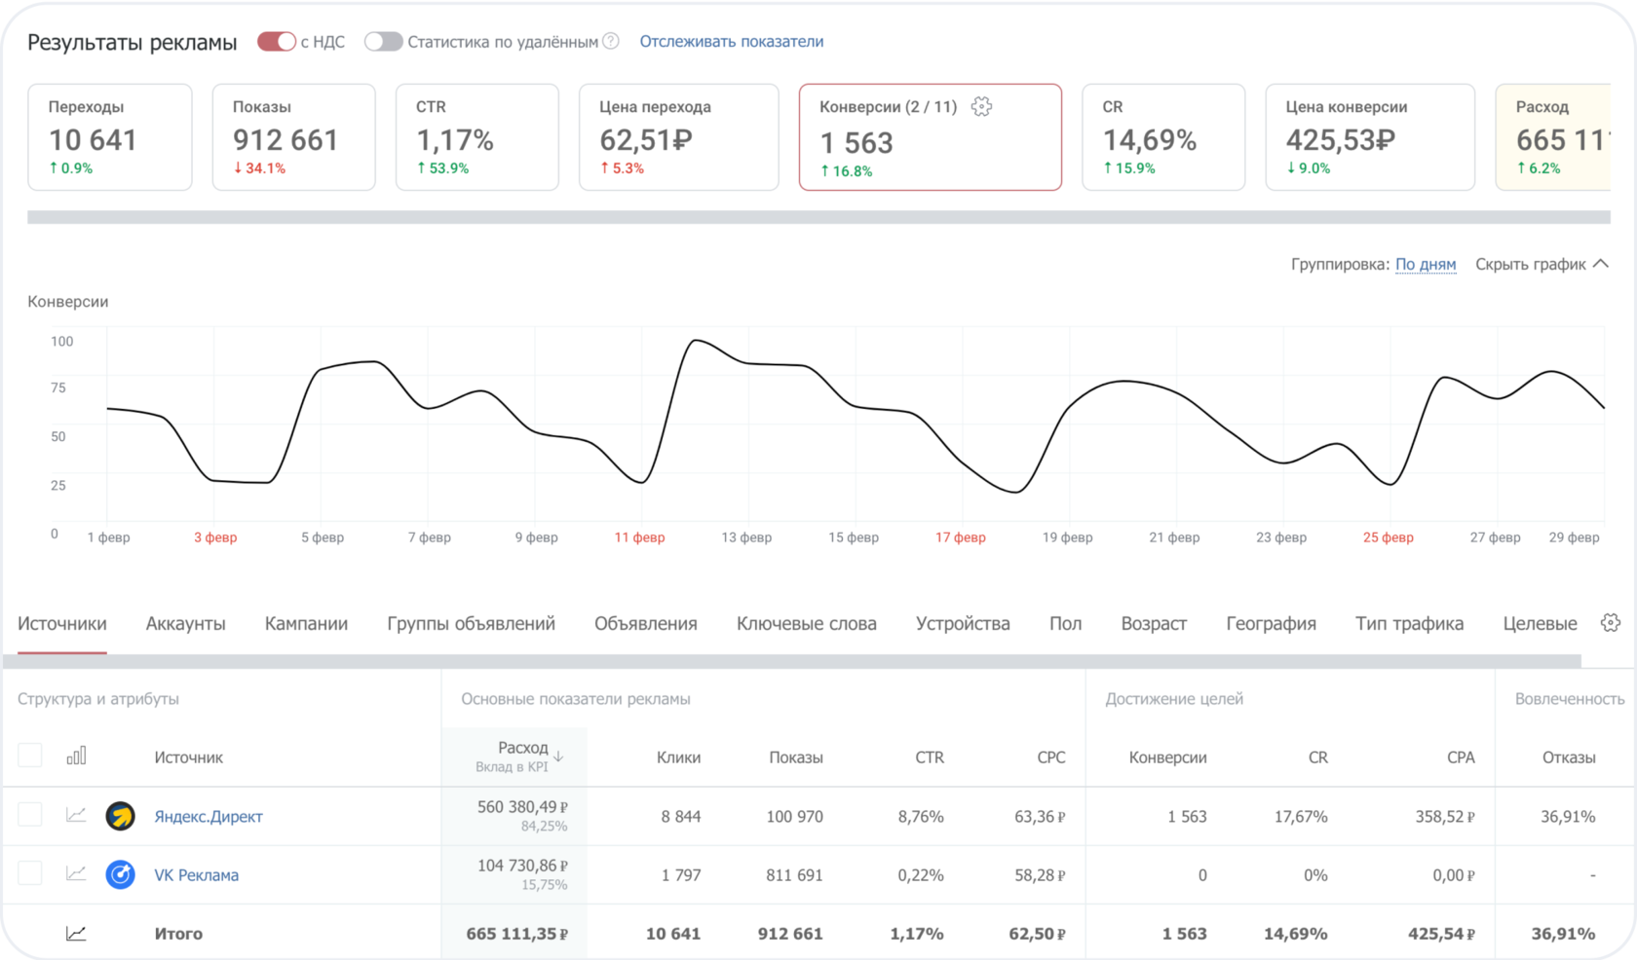Screen dimensions: 1637x960
Task: Select the Переходы metric card
Action: (110, 137)
